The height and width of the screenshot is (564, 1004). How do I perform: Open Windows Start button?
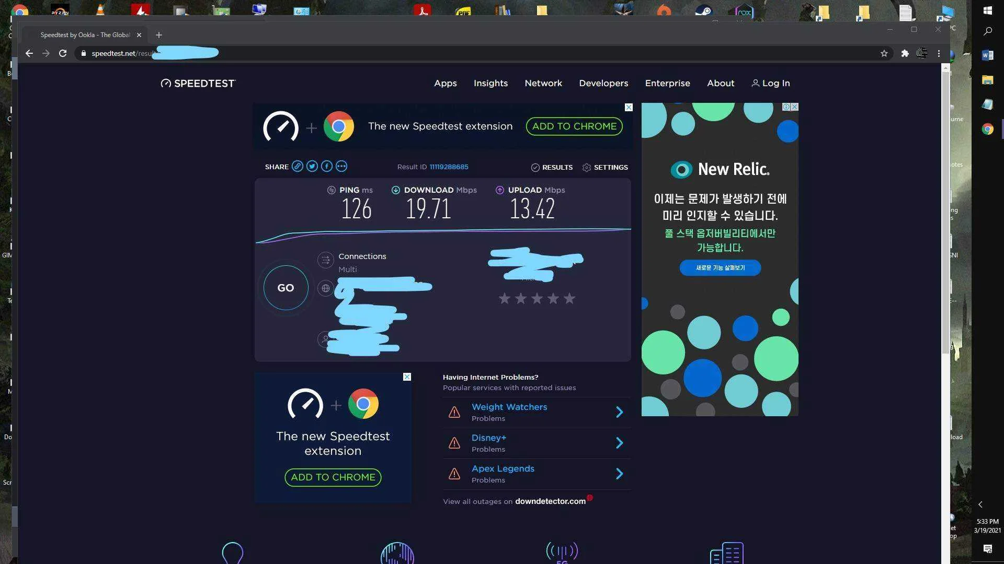coord(988,10)
